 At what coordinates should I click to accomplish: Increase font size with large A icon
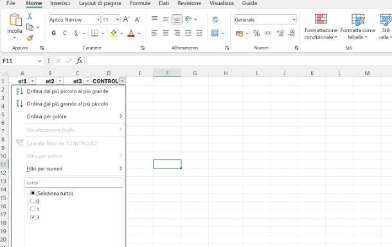pos(126,19)
